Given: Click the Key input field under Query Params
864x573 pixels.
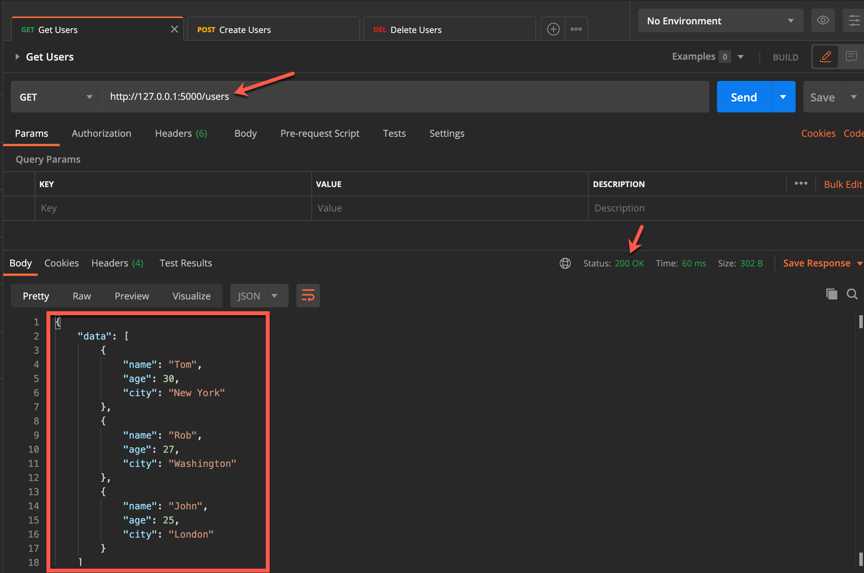Looking at the screenshot, I should (173, 208).
